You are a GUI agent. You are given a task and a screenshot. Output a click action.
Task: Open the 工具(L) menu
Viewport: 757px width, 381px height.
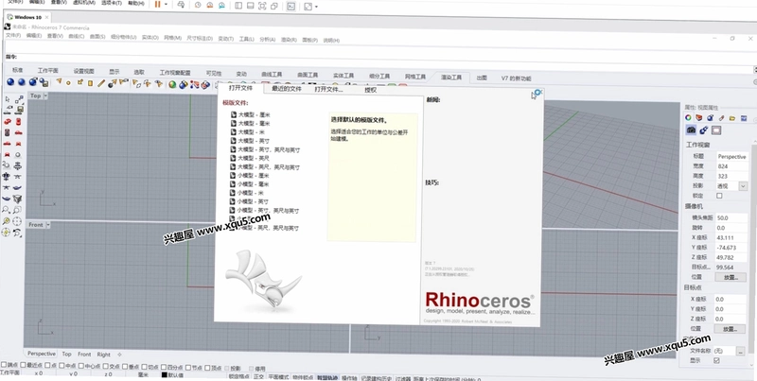pos(247,39)
